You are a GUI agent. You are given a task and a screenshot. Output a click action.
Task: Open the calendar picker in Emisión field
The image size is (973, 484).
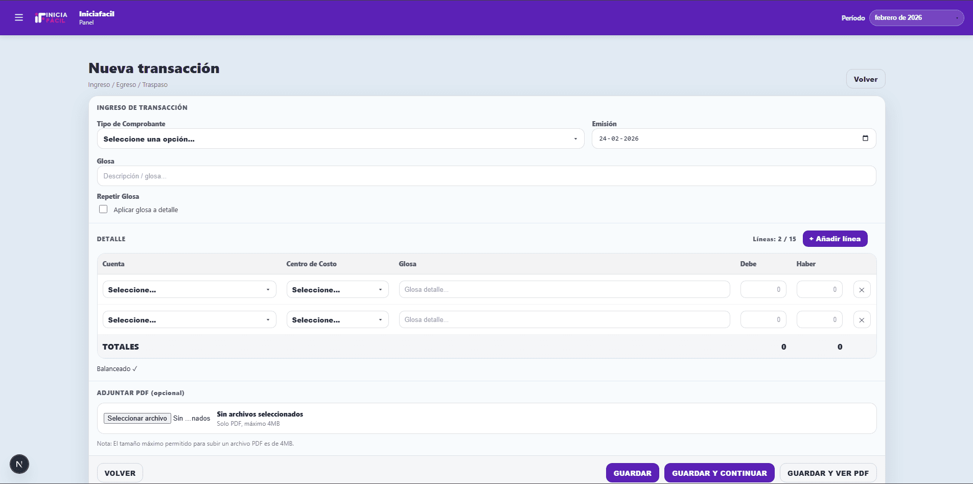pos(865,139)
